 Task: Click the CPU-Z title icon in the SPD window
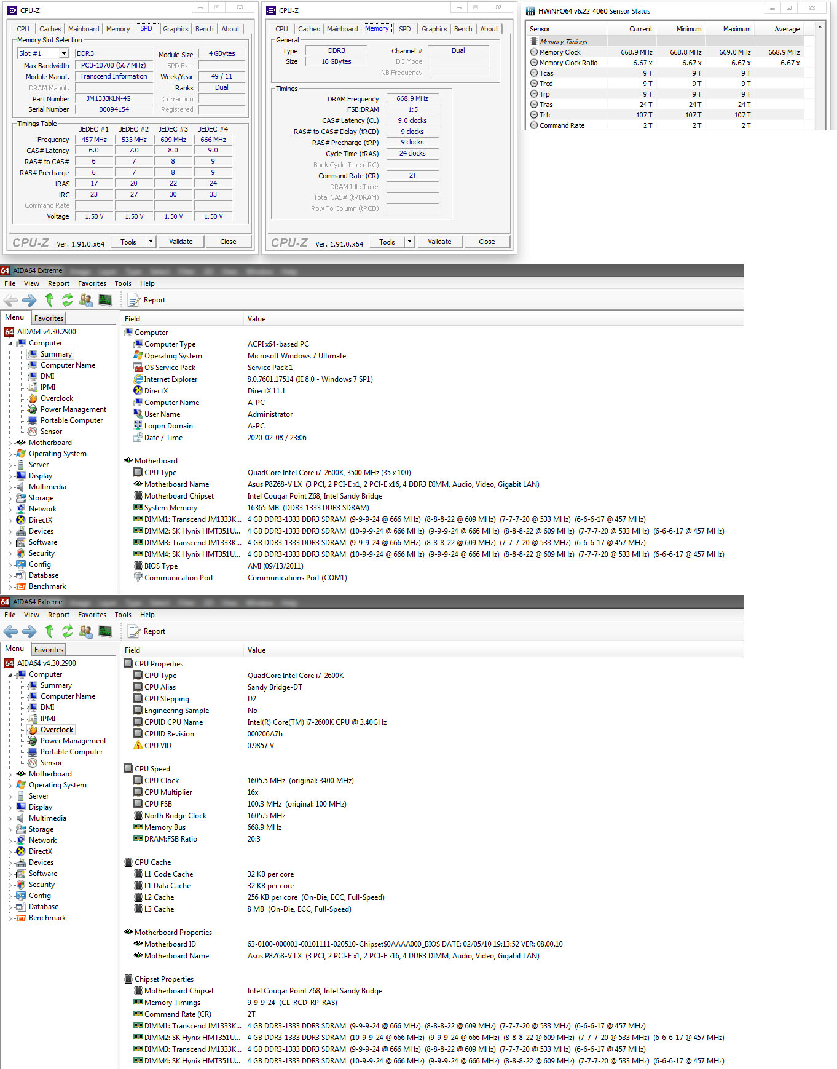coord(12,10)
